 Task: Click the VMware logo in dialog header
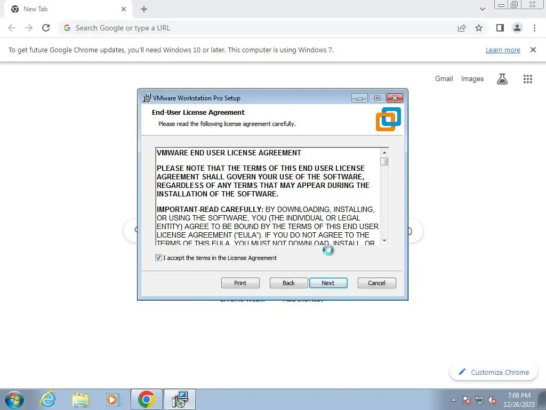(x=388, y=119)
